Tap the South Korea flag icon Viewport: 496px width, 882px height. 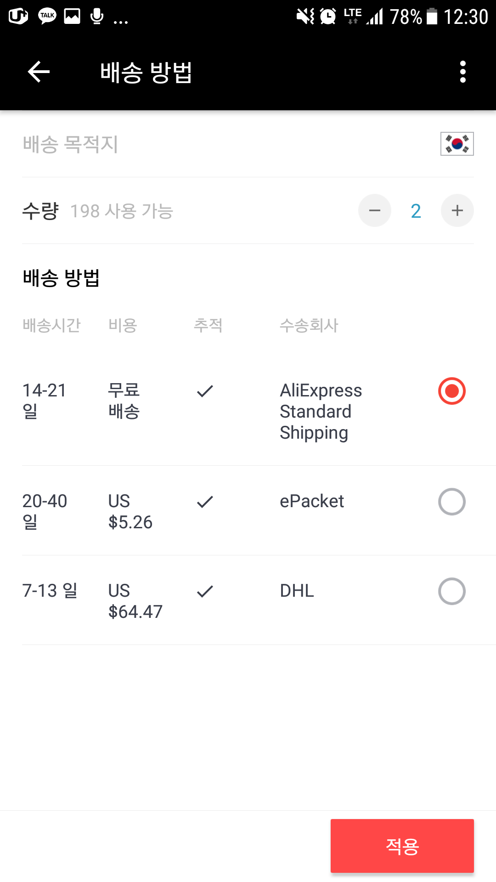457,144
